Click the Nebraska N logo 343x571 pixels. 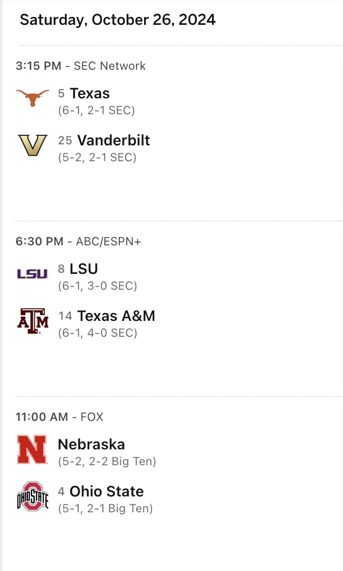pos(32,449)
